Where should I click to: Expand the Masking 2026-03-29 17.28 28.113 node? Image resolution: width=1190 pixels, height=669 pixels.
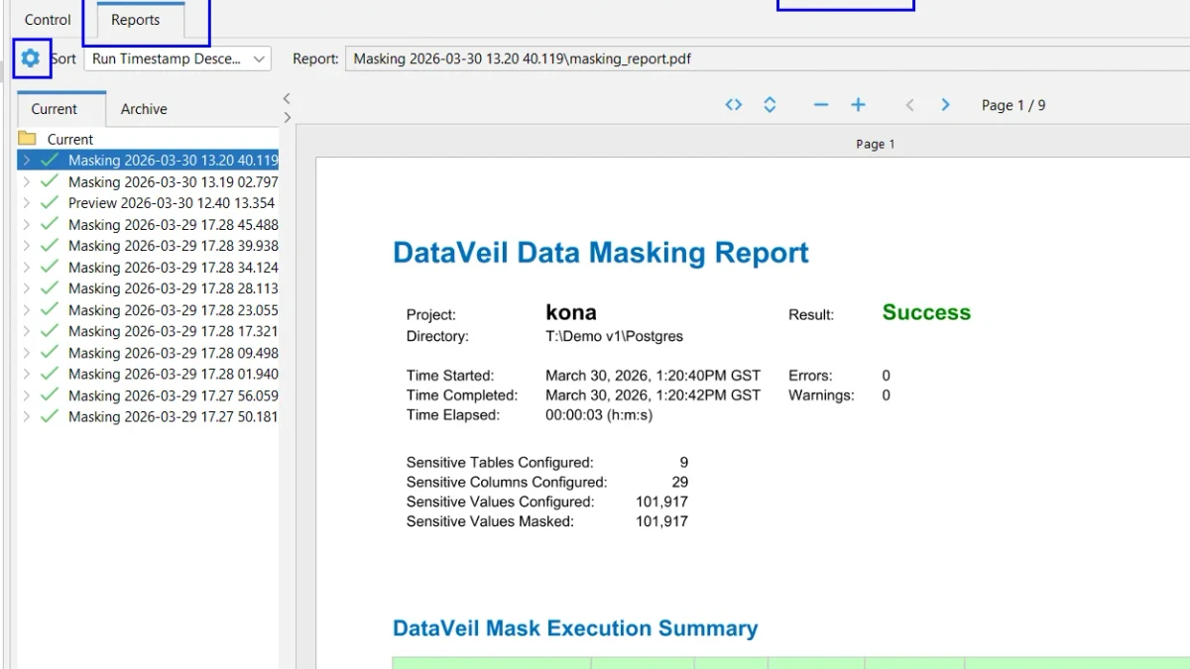coord(26,288)
